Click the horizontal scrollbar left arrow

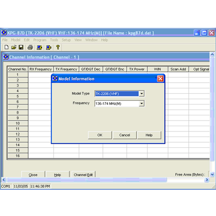4,180
